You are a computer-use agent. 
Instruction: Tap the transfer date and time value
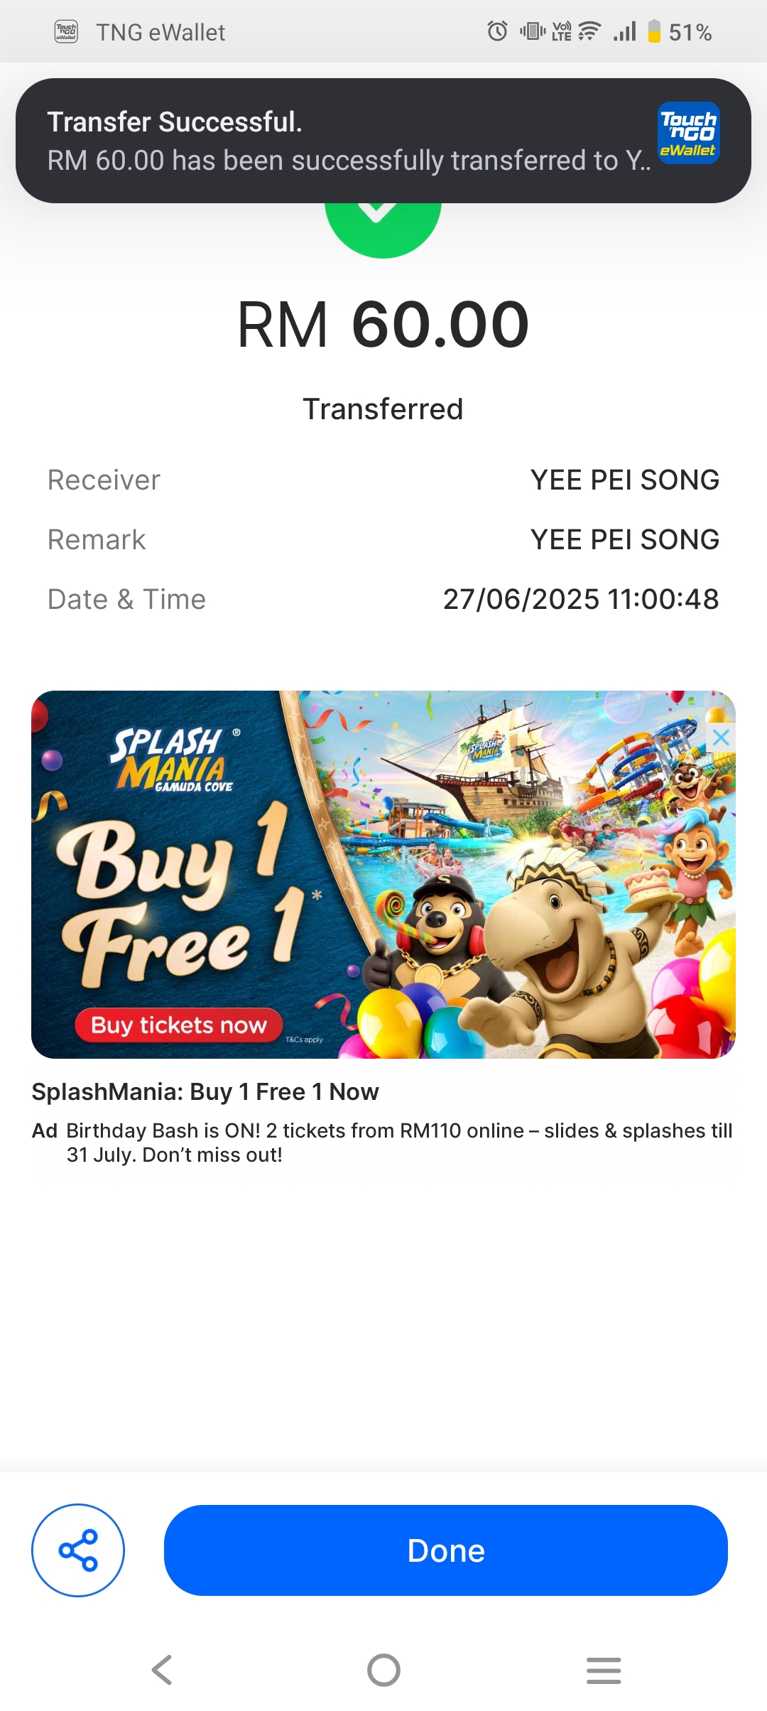[x=581, y=600]
